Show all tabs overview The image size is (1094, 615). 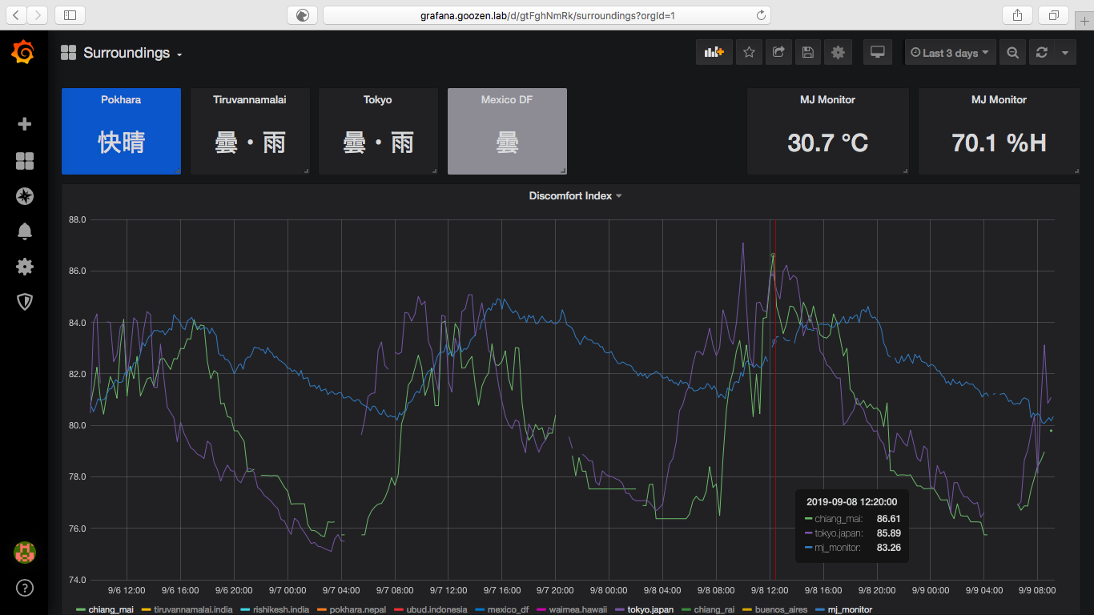1053,14
